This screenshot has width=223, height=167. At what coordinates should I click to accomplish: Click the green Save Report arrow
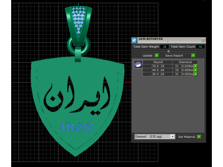193,55
